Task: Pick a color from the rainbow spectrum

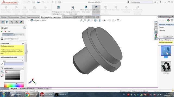Action: pos(14,85)
